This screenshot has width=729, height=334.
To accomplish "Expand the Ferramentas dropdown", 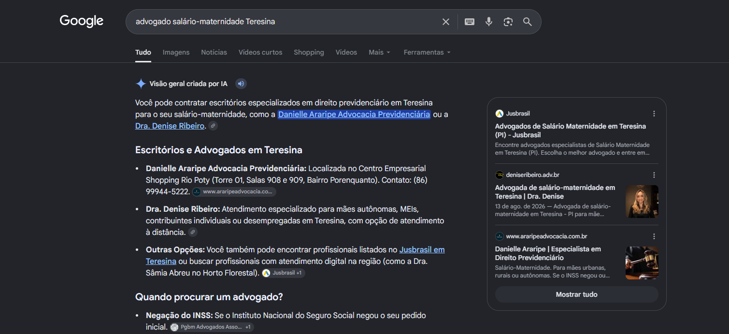I will tap(427, 52).
